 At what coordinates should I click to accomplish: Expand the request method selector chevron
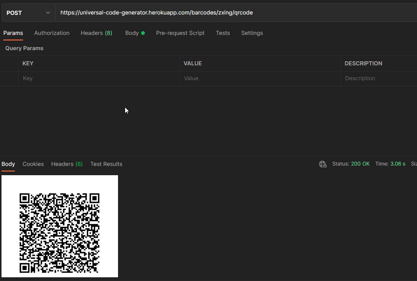48,12
